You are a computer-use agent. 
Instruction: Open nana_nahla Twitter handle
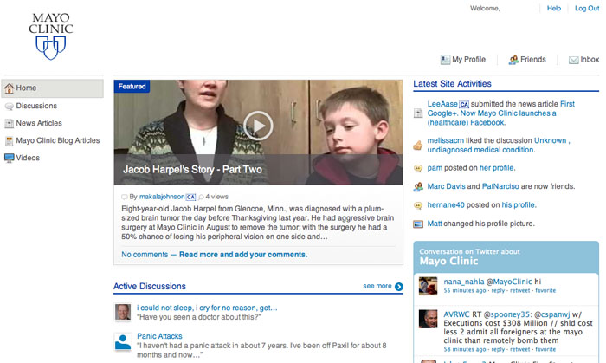click(x=464, y=282)
